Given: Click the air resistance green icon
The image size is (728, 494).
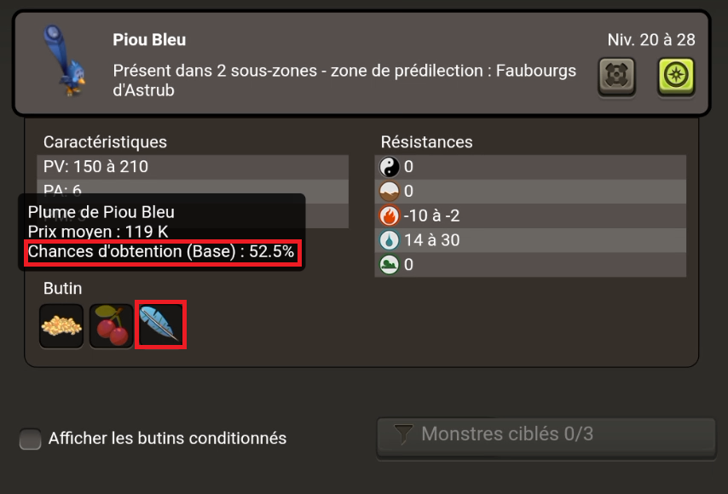Looking at the screenshot, I should (389, 265).
